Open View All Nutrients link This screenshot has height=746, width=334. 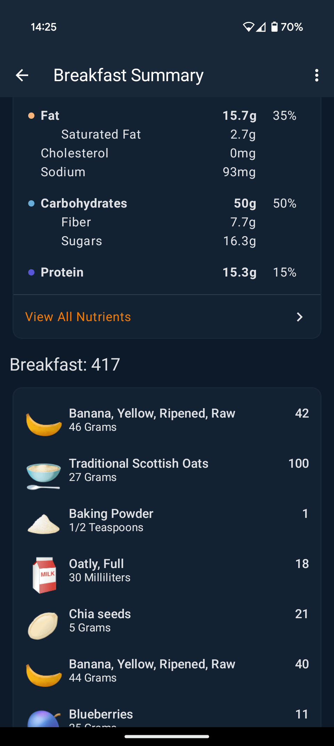(x=78, y=317)
